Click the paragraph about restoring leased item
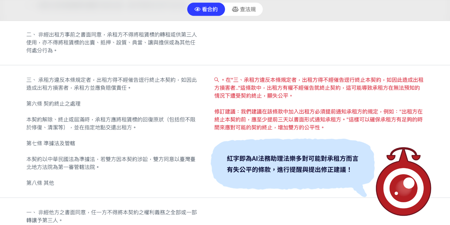 click(x=111, y=123)
